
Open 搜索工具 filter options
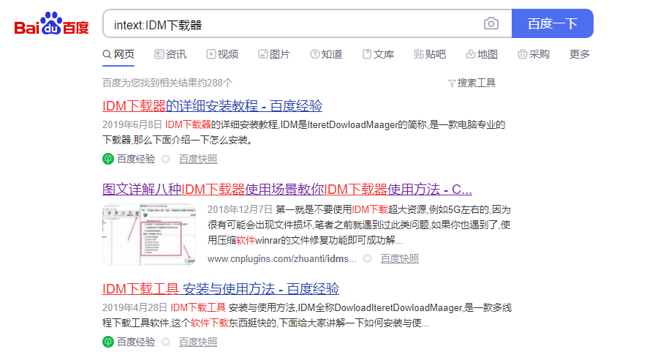click(x=472, y=83)
